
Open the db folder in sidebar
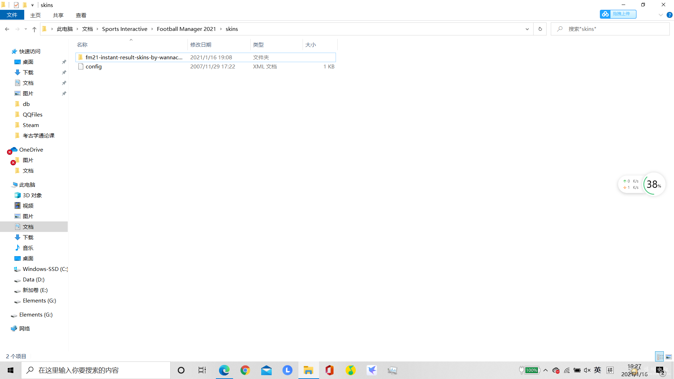pyautogui.click(x=26, y=104)
